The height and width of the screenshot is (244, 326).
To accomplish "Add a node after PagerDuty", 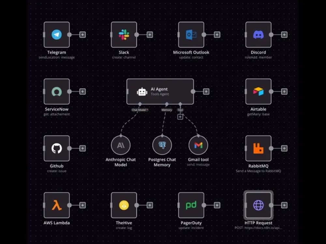I will (x=217, y=205).
